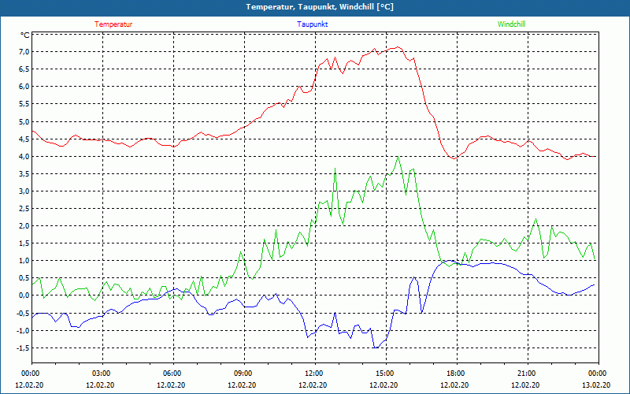Click the -1,5 y-axis value
The height and width of the screenshot is (394, 630).
24,348
